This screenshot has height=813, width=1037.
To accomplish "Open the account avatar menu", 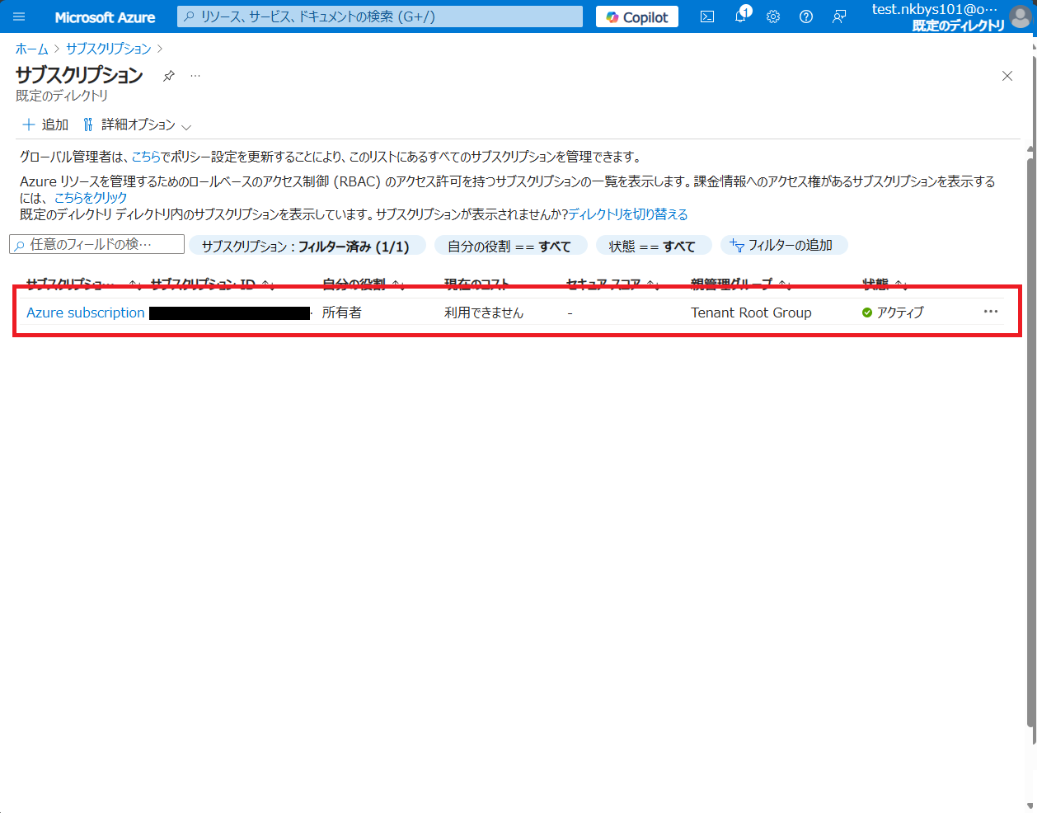I will pos(1020,16).
